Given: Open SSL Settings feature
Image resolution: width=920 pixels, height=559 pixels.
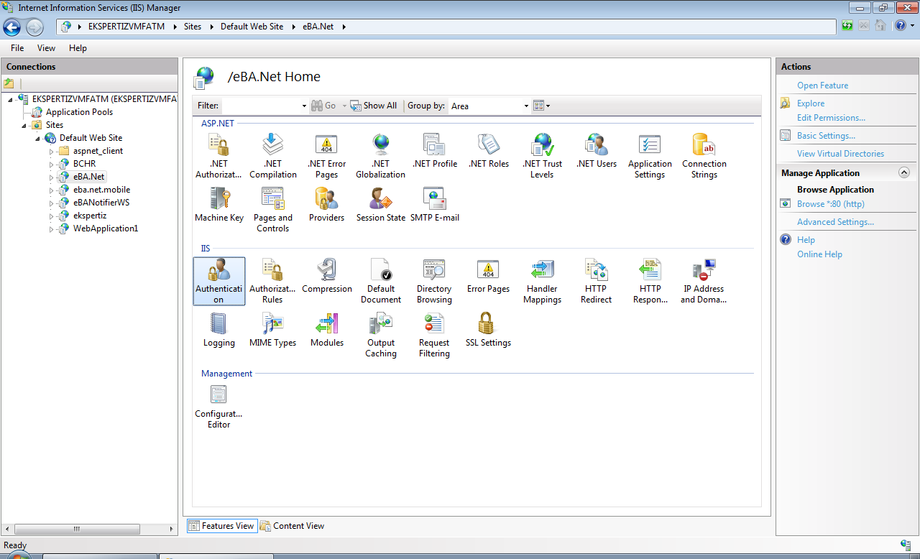Looking at the screenshot, I should click(x=488, y=330).
